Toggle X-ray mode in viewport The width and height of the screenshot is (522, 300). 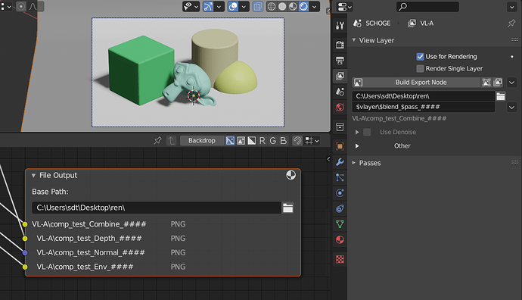258,6
